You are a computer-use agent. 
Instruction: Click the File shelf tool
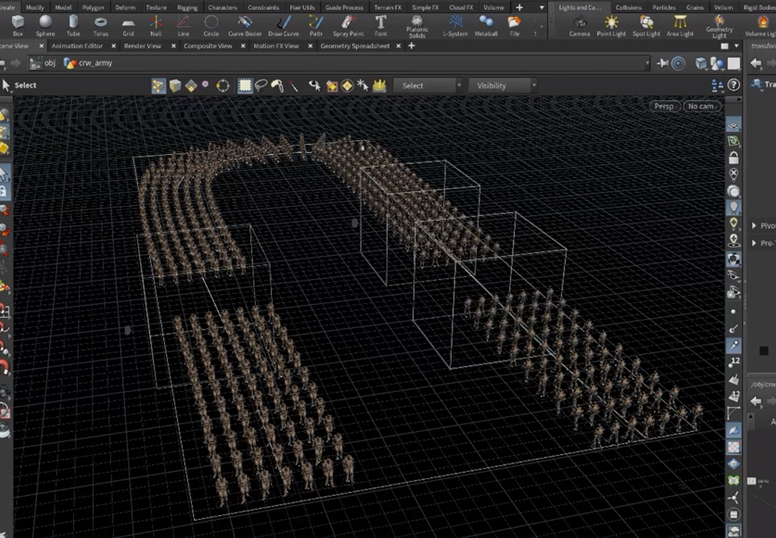point(514,26)
